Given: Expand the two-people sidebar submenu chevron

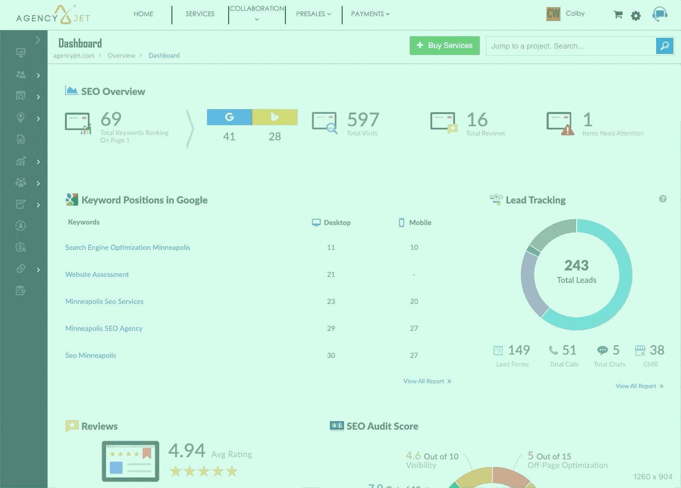Looking at the screenshot, I should click(x=38, y=76).
